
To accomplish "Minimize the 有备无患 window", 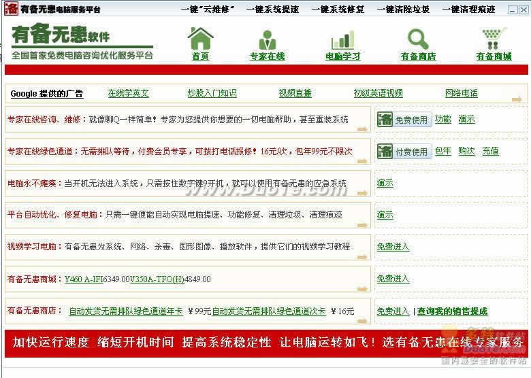I will [513, 10].
